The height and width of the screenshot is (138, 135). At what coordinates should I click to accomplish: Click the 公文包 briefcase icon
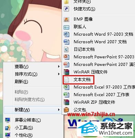pos(66,110)
